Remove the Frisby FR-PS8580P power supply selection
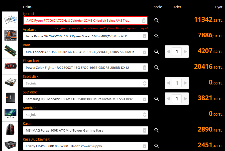 tap(145, 146)
